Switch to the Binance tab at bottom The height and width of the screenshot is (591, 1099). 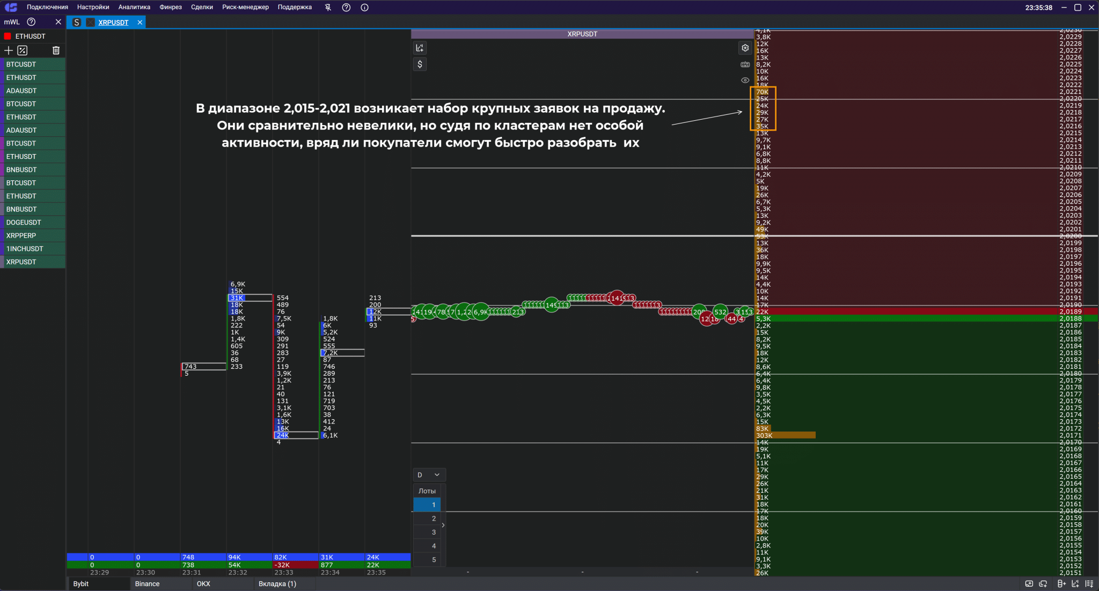coord(148,583)
